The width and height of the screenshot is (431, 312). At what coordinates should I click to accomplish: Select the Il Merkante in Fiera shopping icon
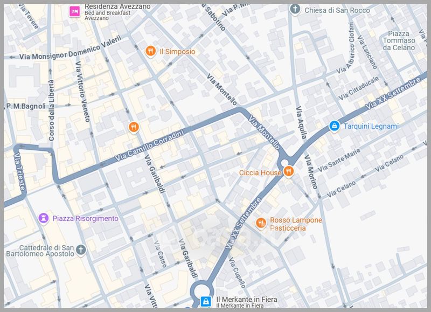tap(206, 301)
